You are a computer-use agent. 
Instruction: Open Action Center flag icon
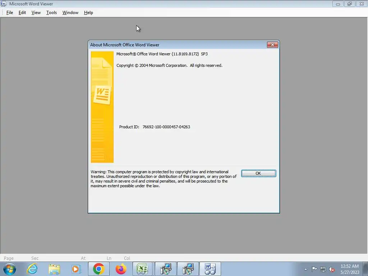[314, 269]
